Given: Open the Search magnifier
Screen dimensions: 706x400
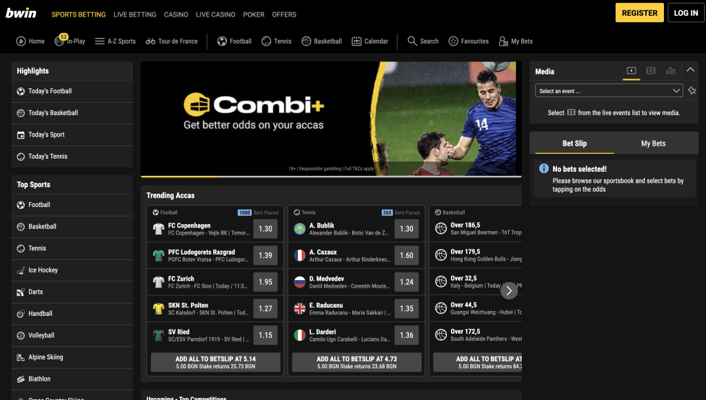Looking at the screenshot, I should 412,41.
